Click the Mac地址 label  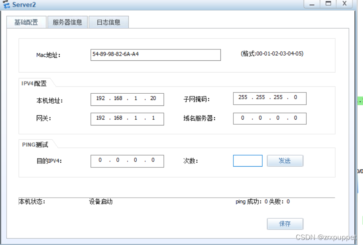[x=48, y=55]
